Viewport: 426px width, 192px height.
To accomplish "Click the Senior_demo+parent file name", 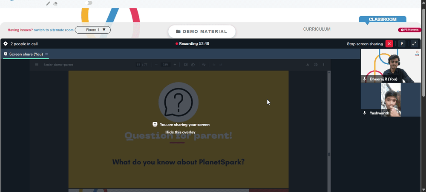I will point(58,65).
